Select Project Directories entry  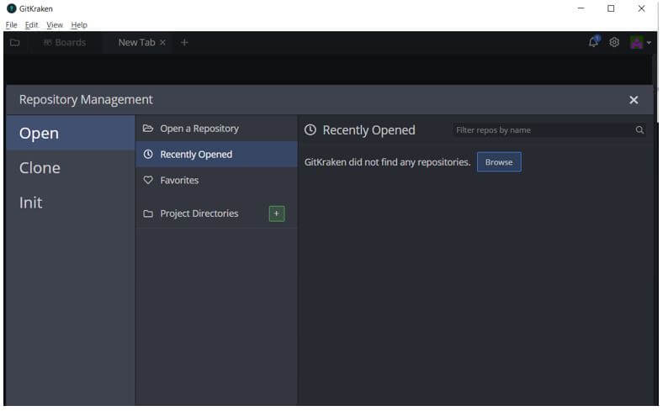(199, 213)
